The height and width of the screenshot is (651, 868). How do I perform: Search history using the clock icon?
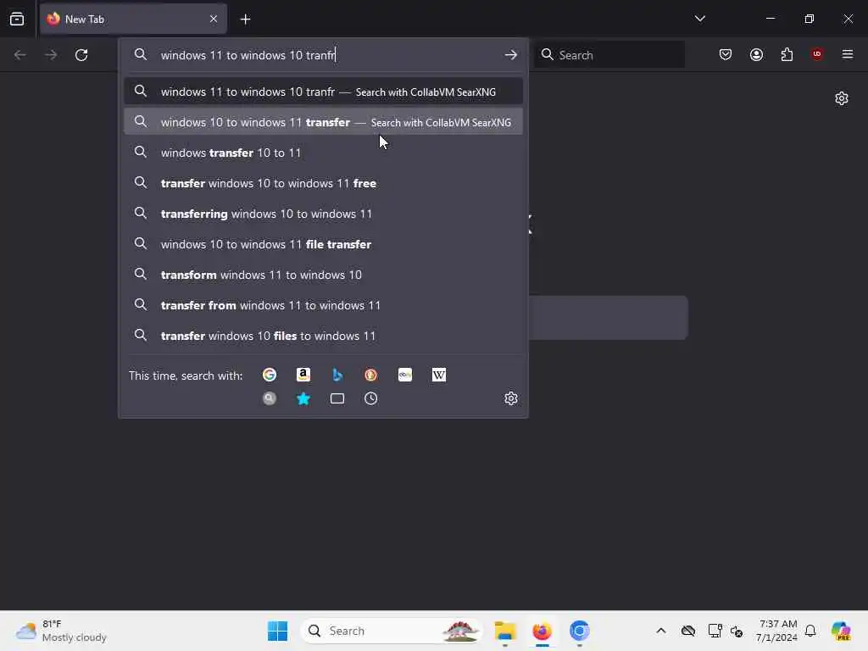[371, 398]
